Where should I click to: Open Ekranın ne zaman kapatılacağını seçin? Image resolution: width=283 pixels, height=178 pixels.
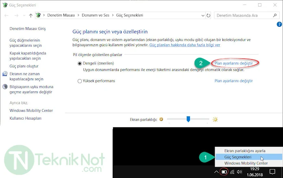tap(26, 76)
